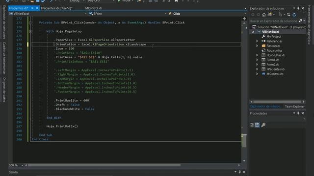Click the Categorized view icon in Propiedades

252,125
